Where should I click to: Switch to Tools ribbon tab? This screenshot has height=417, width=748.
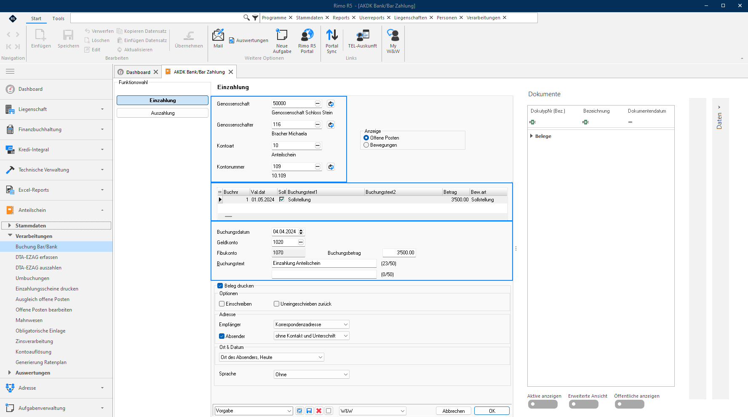tap(58, 18)
